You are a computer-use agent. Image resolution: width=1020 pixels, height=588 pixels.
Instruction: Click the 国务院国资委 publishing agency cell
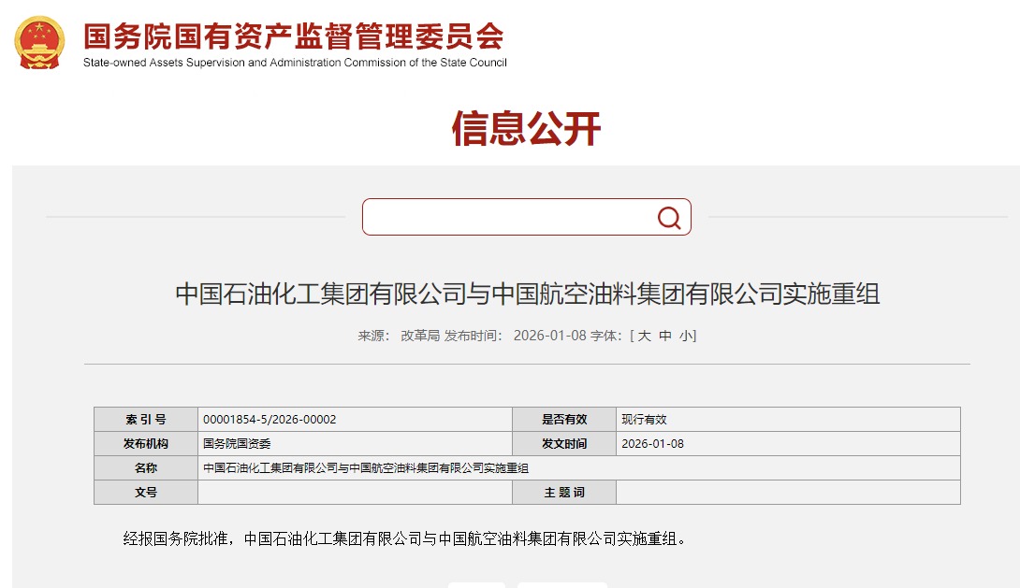coord(237,444)
